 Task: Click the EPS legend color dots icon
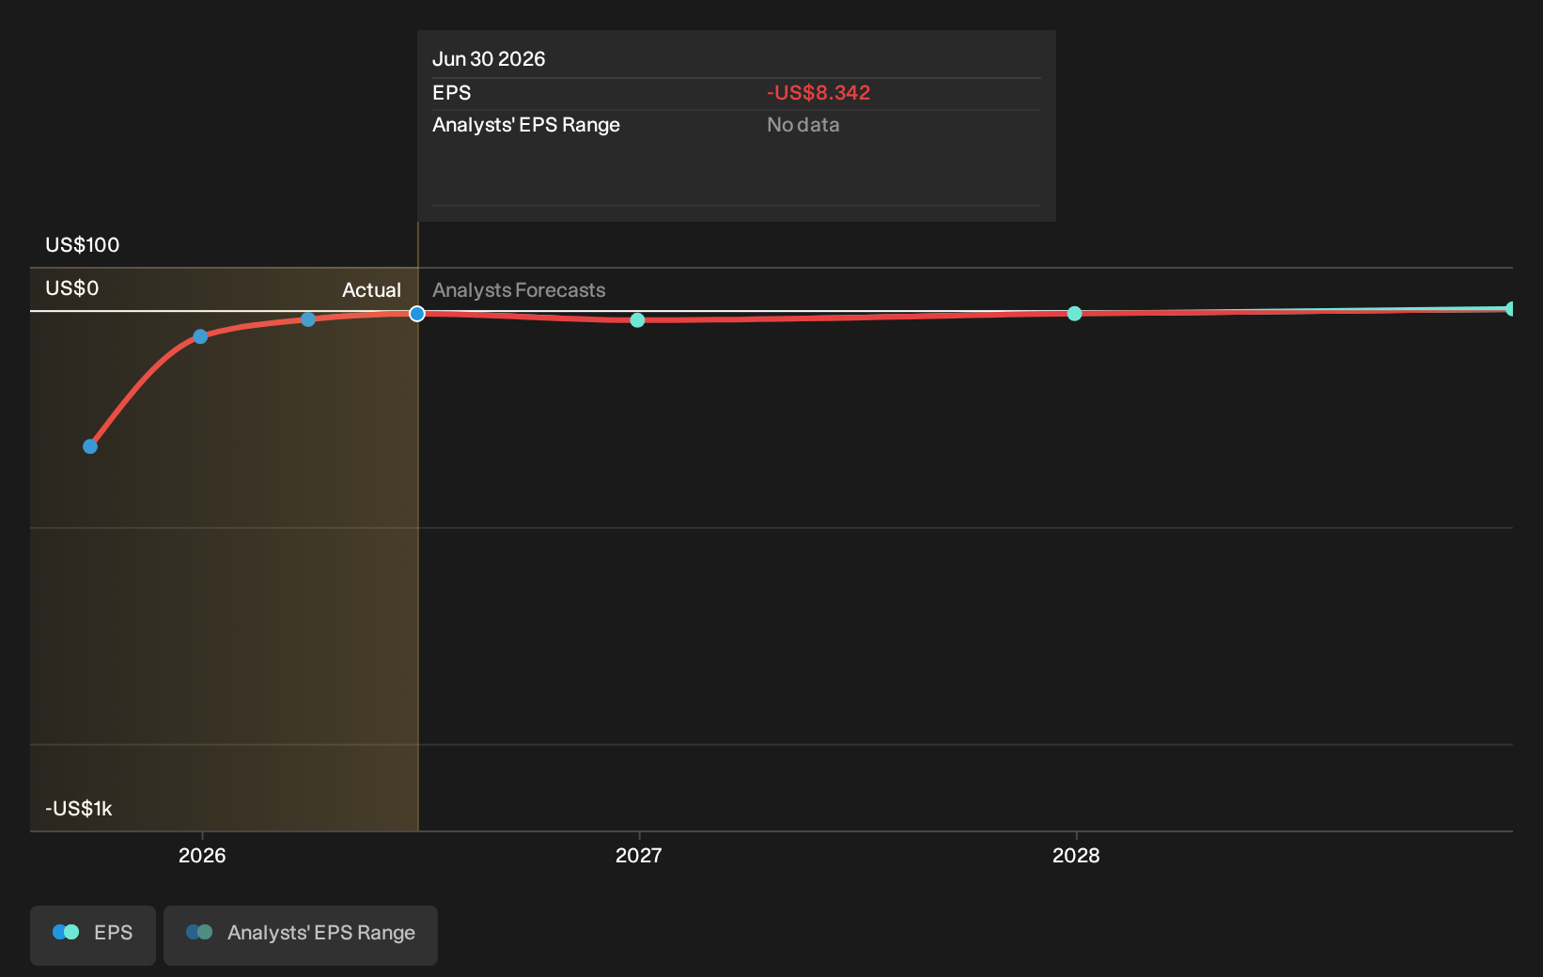tap(66, 932)
